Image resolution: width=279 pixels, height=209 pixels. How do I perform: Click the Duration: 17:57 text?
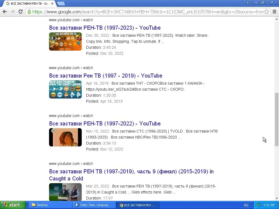[x=99, y=198]
